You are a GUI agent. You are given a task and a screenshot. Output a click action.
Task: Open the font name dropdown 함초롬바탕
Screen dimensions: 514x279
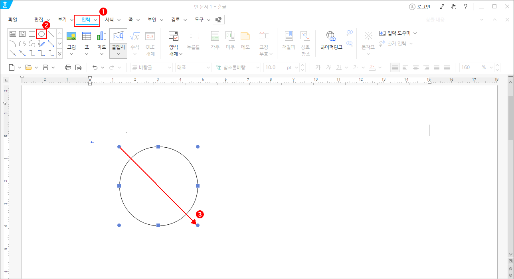pyautogui.click(x=237, y=67)
